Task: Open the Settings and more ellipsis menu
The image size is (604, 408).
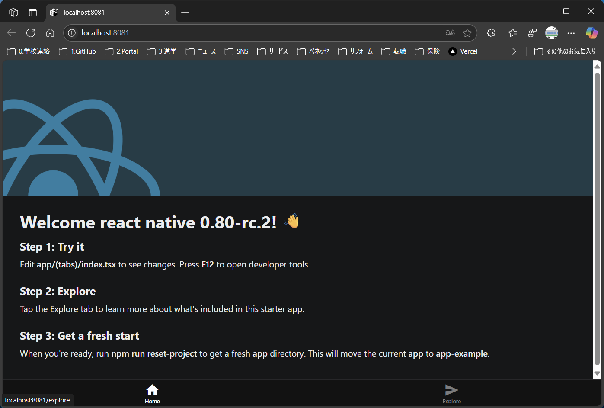Action: coord(571,33)
